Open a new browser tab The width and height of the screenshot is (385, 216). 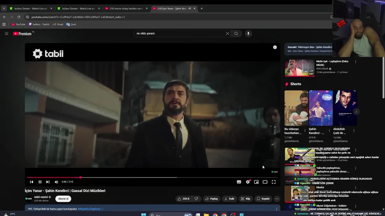click(202, 8)
